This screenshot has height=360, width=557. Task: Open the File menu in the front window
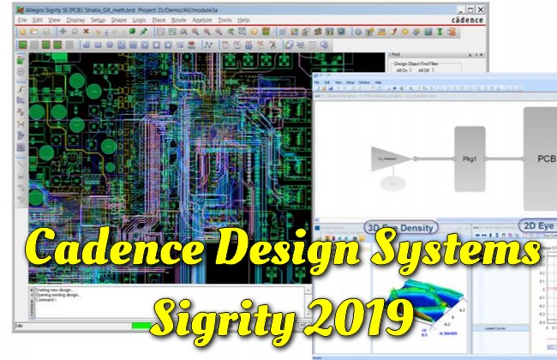316,82
